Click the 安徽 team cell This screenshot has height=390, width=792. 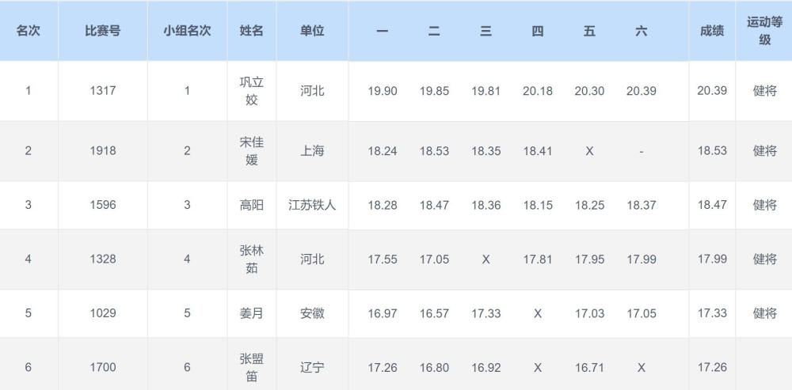(x=312, y=313)
